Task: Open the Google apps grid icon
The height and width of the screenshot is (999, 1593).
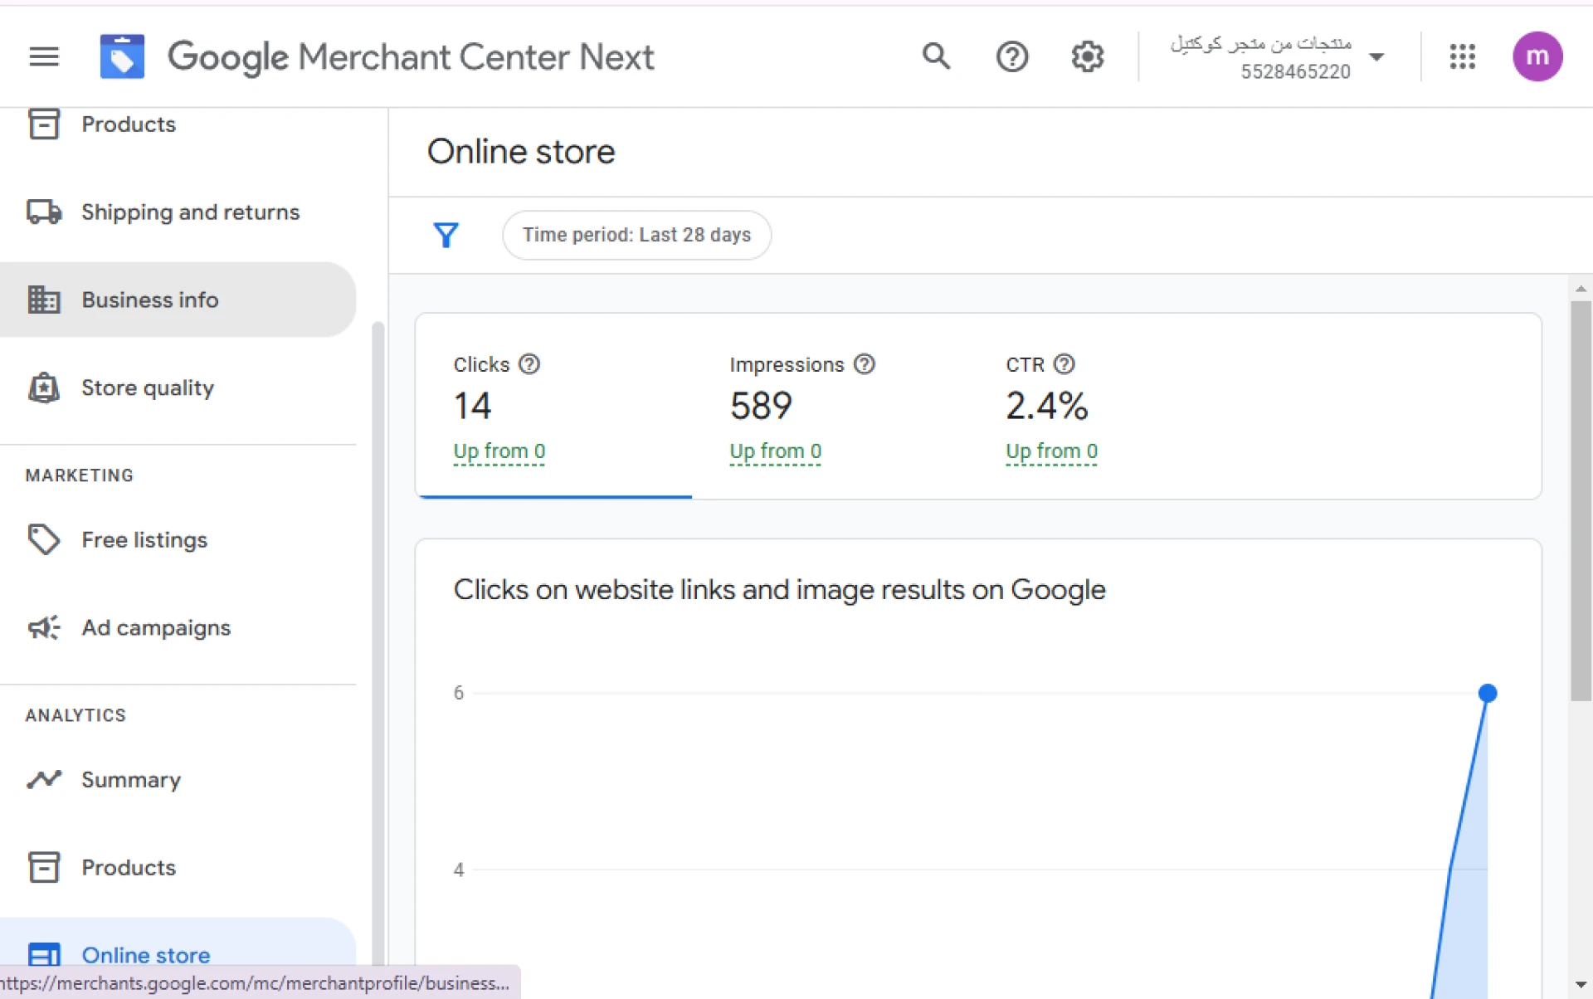Action: (x=1462, y=56)
